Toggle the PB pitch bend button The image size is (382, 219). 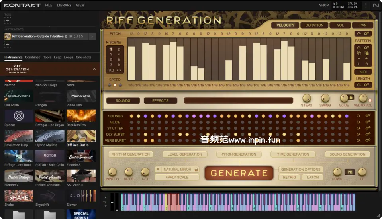coord(350,172)
